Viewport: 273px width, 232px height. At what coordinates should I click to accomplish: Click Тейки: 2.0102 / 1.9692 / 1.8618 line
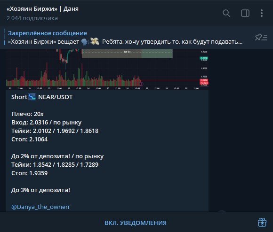pos(55,131)
